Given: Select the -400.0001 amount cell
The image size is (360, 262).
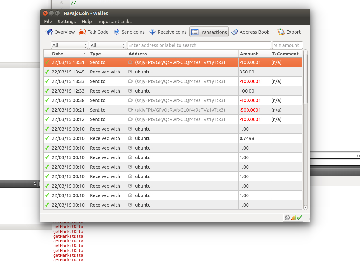Looking at the screenshot, I should point(255,100).
